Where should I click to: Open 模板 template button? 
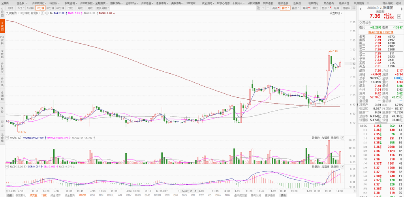(284, 195)
